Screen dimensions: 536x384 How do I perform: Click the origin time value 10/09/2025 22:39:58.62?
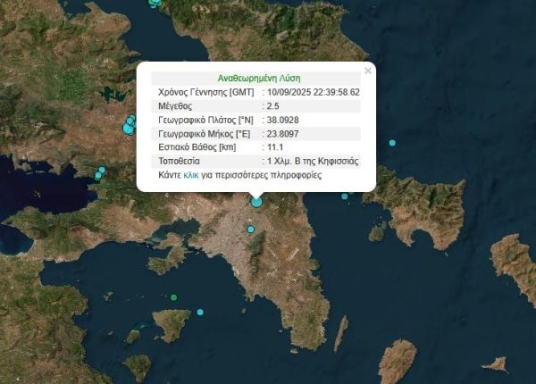[313, 92]
